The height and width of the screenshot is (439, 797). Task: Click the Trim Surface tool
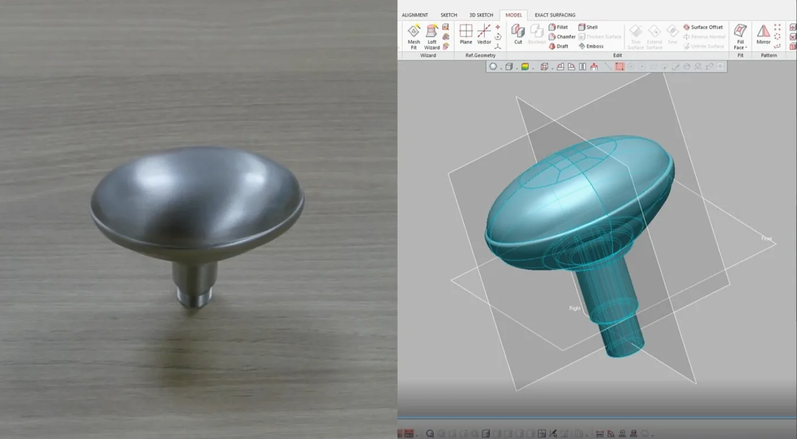(636, 37)
